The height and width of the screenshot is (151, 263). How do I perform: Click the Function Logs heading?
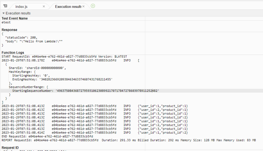click(x=13, y=53)
